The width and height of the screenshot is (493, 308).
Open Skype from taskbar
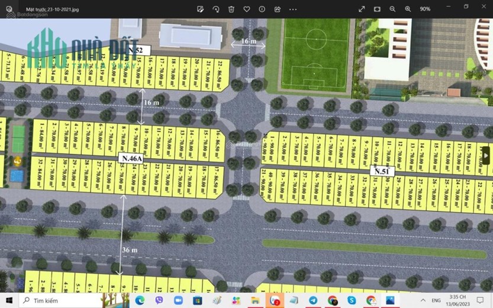tap(352, 300)
